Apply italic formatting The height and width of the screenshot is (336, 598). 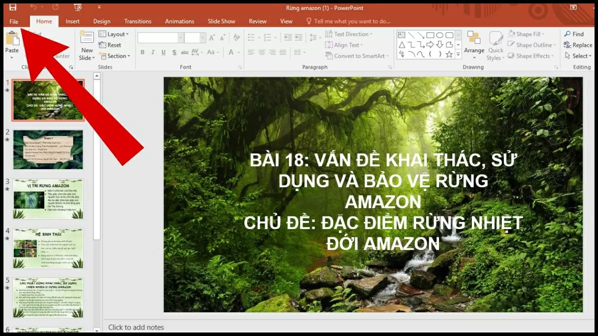click(x=153, y=52)
